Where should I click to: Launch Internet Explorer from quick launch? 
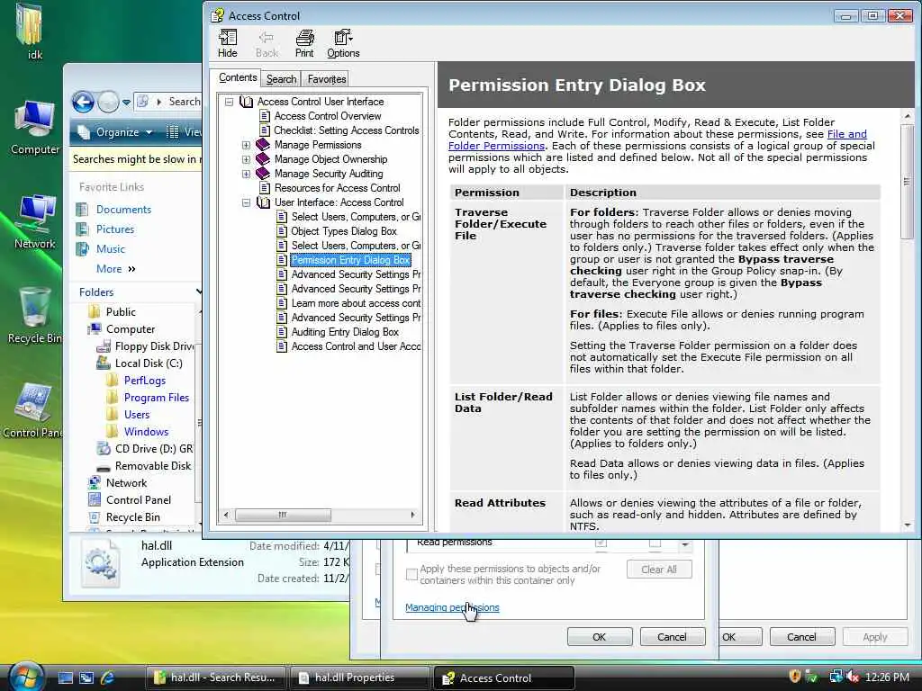pyautogui.click(x=107, y=678)
